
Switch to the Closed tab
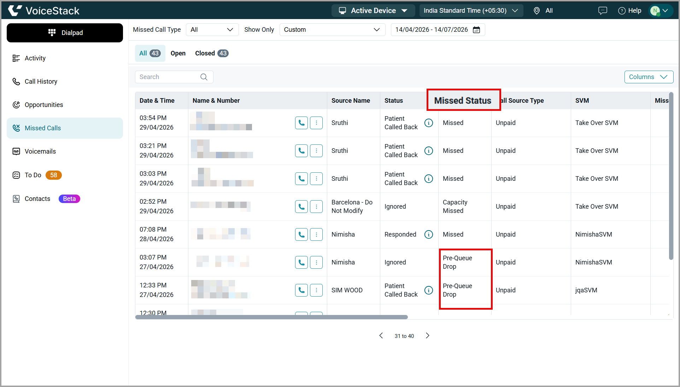coord(211,53)
